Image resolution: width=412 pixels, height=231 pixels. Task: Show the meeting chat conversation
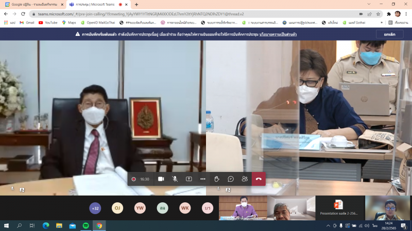point(231,179)
